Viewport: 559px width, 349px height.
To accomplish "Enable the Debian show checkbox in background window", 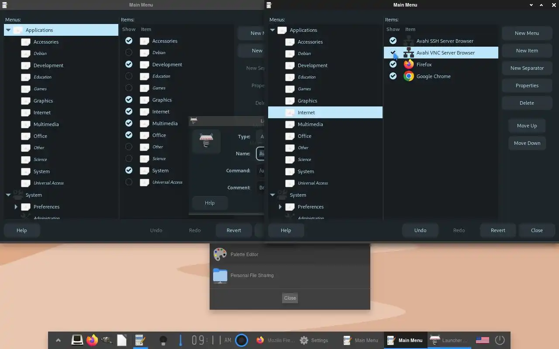I will [x=129, y=52].
